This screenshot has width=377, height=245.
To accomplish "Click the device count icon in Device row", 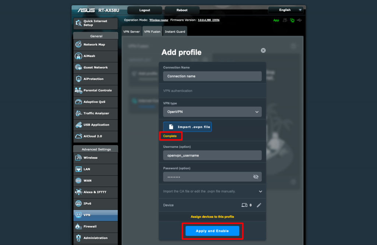I will pyautogui.click(x=244, y=205).
